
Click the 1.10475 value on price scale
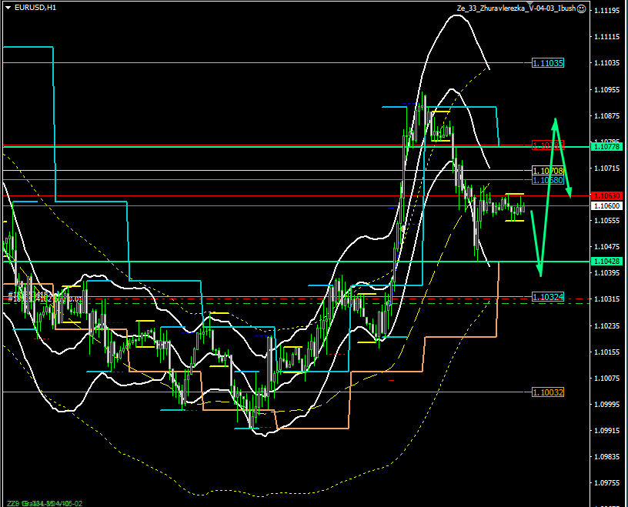606,247
